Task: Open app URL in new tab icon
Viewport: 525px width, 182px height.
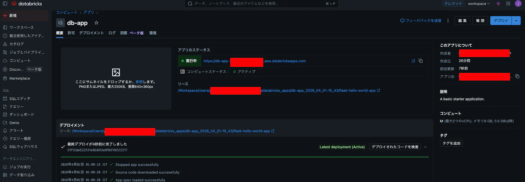Action: [414, 61]
